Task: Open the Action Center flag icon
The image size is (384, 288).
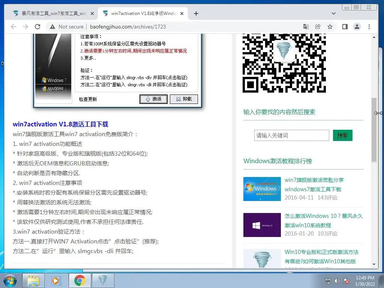Action: [346, 281]
